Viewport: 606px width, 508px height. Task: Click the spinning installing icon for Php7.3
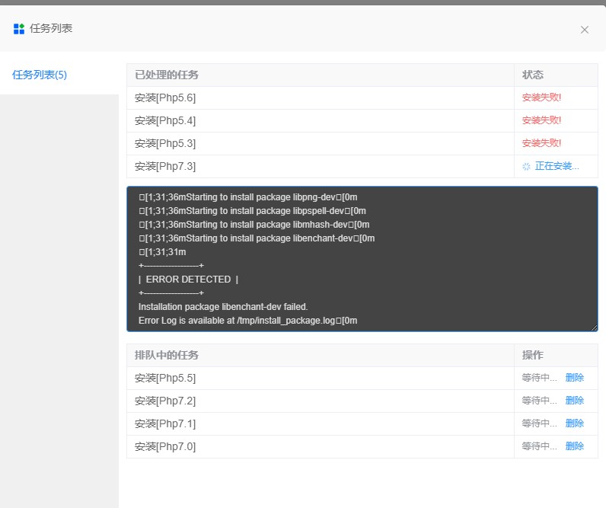(526, 166)
